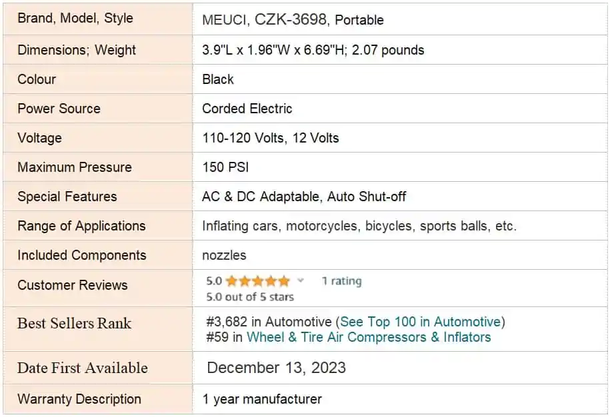Click the "December 13, 2023" date value

[x=276, y=368]
